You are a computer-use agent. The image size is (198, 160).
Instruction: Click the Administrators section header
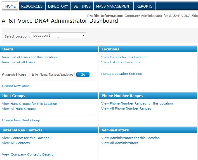coord(148,130)
